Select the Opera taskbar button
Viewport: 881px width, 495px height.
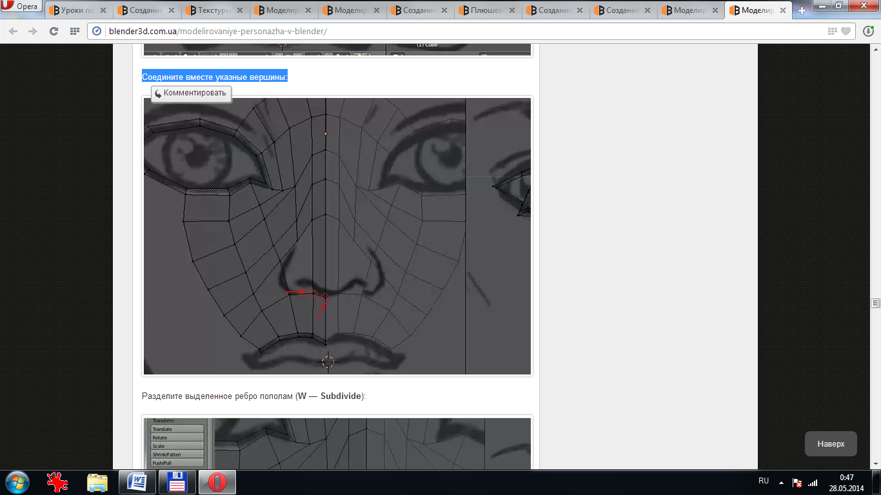[217, 482]
